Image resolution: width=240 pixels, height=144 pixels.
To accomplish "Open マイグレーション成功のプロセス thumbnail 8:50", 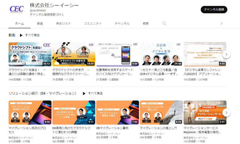I will tap(30, 113).
